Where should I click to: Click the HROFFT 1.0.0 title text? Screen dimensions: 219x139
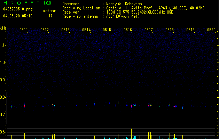[28, 3]
